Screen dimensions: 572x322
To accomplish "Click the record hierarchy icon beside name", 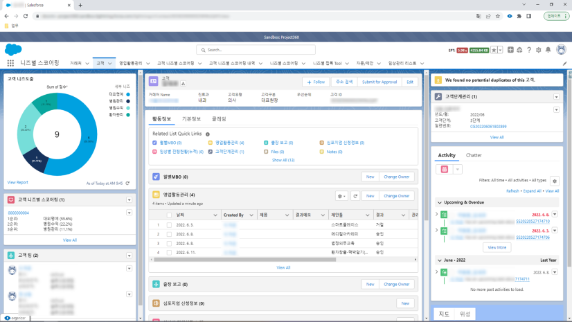I will pos(183,84).
